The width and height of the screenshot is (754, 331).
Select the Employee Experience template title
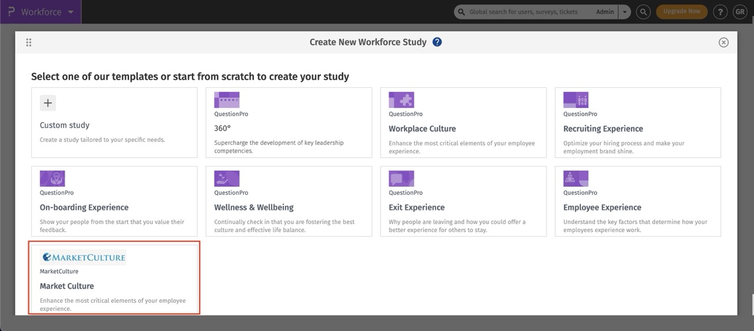602,207
